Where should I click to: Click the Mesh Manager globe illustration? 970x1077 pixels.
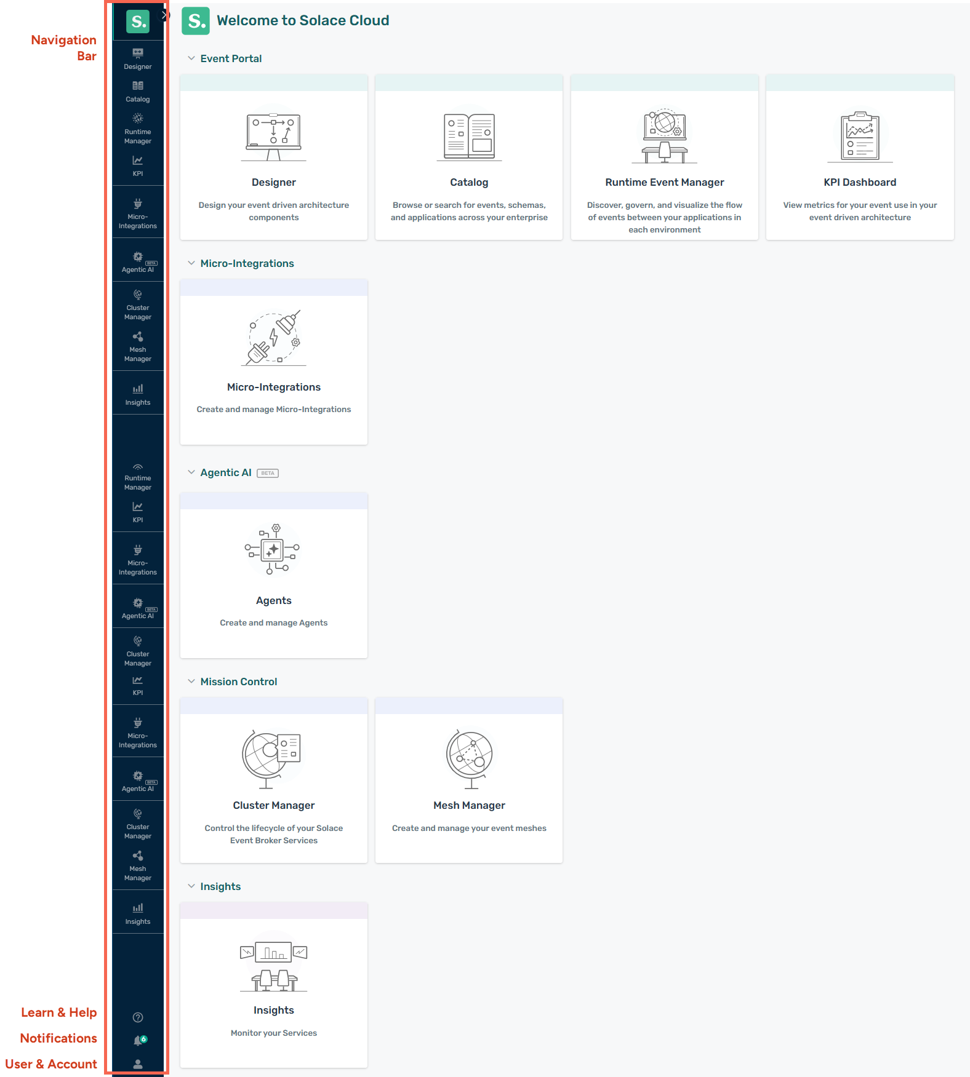pos(469,758)
